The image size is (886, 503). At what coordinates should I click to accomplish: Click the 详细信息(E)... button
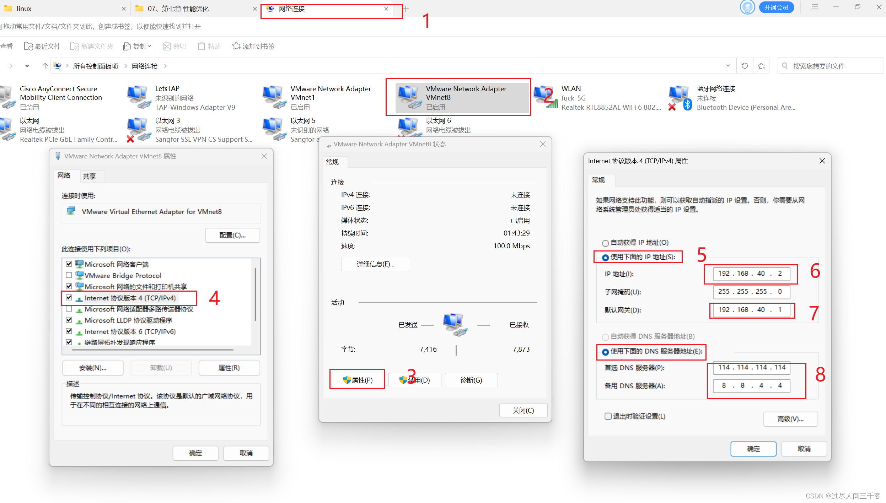(x=376, y=264)
